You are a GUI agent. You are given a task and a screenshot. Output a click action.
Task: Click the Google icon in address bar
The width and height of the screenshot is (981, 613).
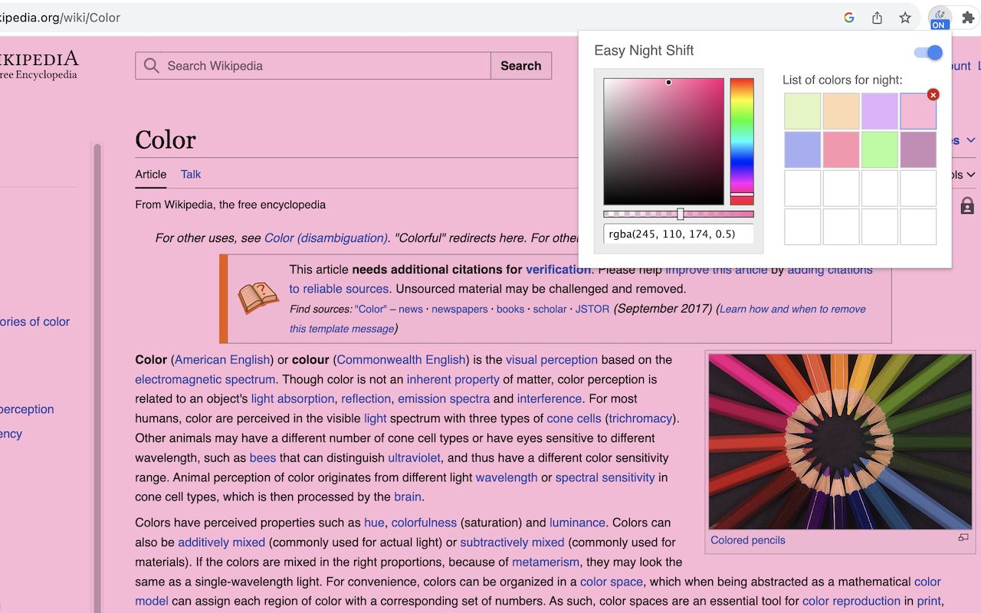848,18
